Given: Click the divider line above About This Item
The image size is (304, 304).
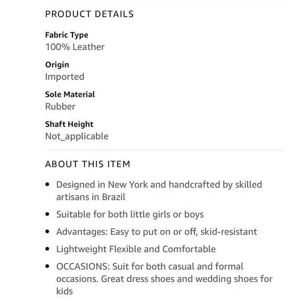Looking at the screenshot, I should click(x=165, y=150).
